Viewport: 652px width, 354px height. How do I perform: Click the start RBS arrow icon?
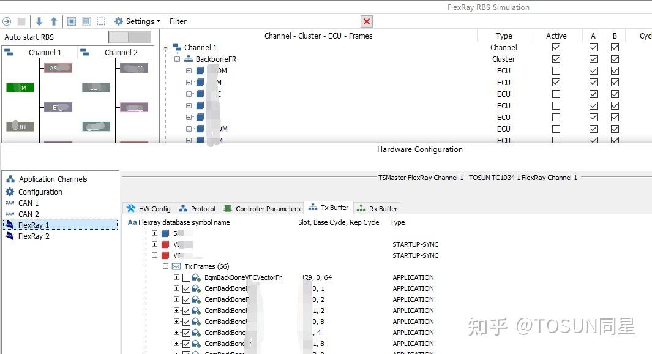(x=6, y=21)
